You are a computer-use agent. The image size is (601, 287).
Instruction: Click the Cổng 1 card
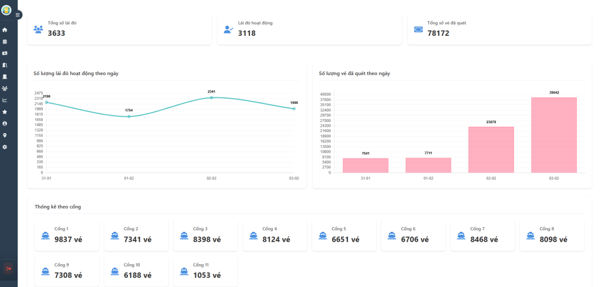(66, 235)
